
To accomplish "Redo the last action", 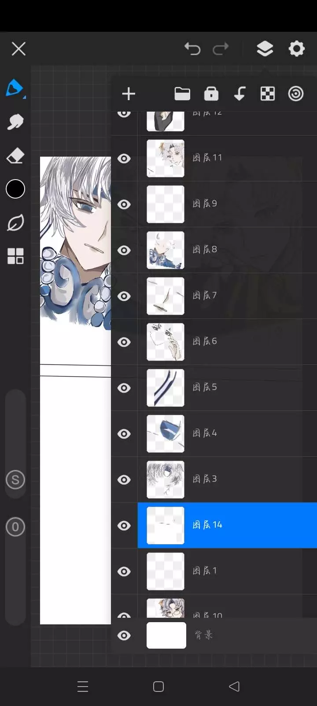I will [221, 49].
